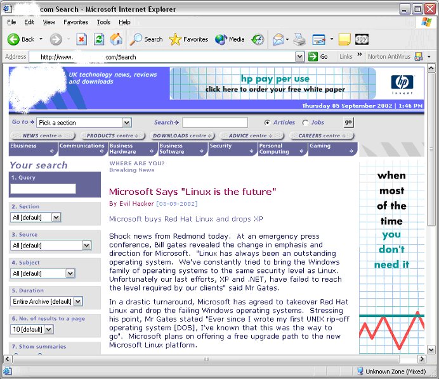The image size is (439, 381).
Task: Open the Communications section tab
Action: point(83,149)
